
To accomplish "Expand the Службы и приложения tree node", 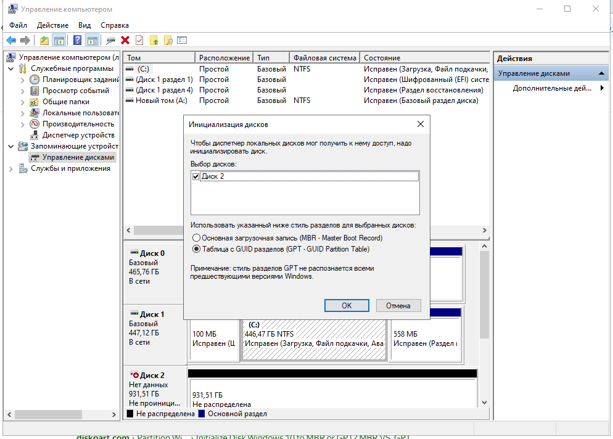I will pyautogui.click(x=12, y=168).
